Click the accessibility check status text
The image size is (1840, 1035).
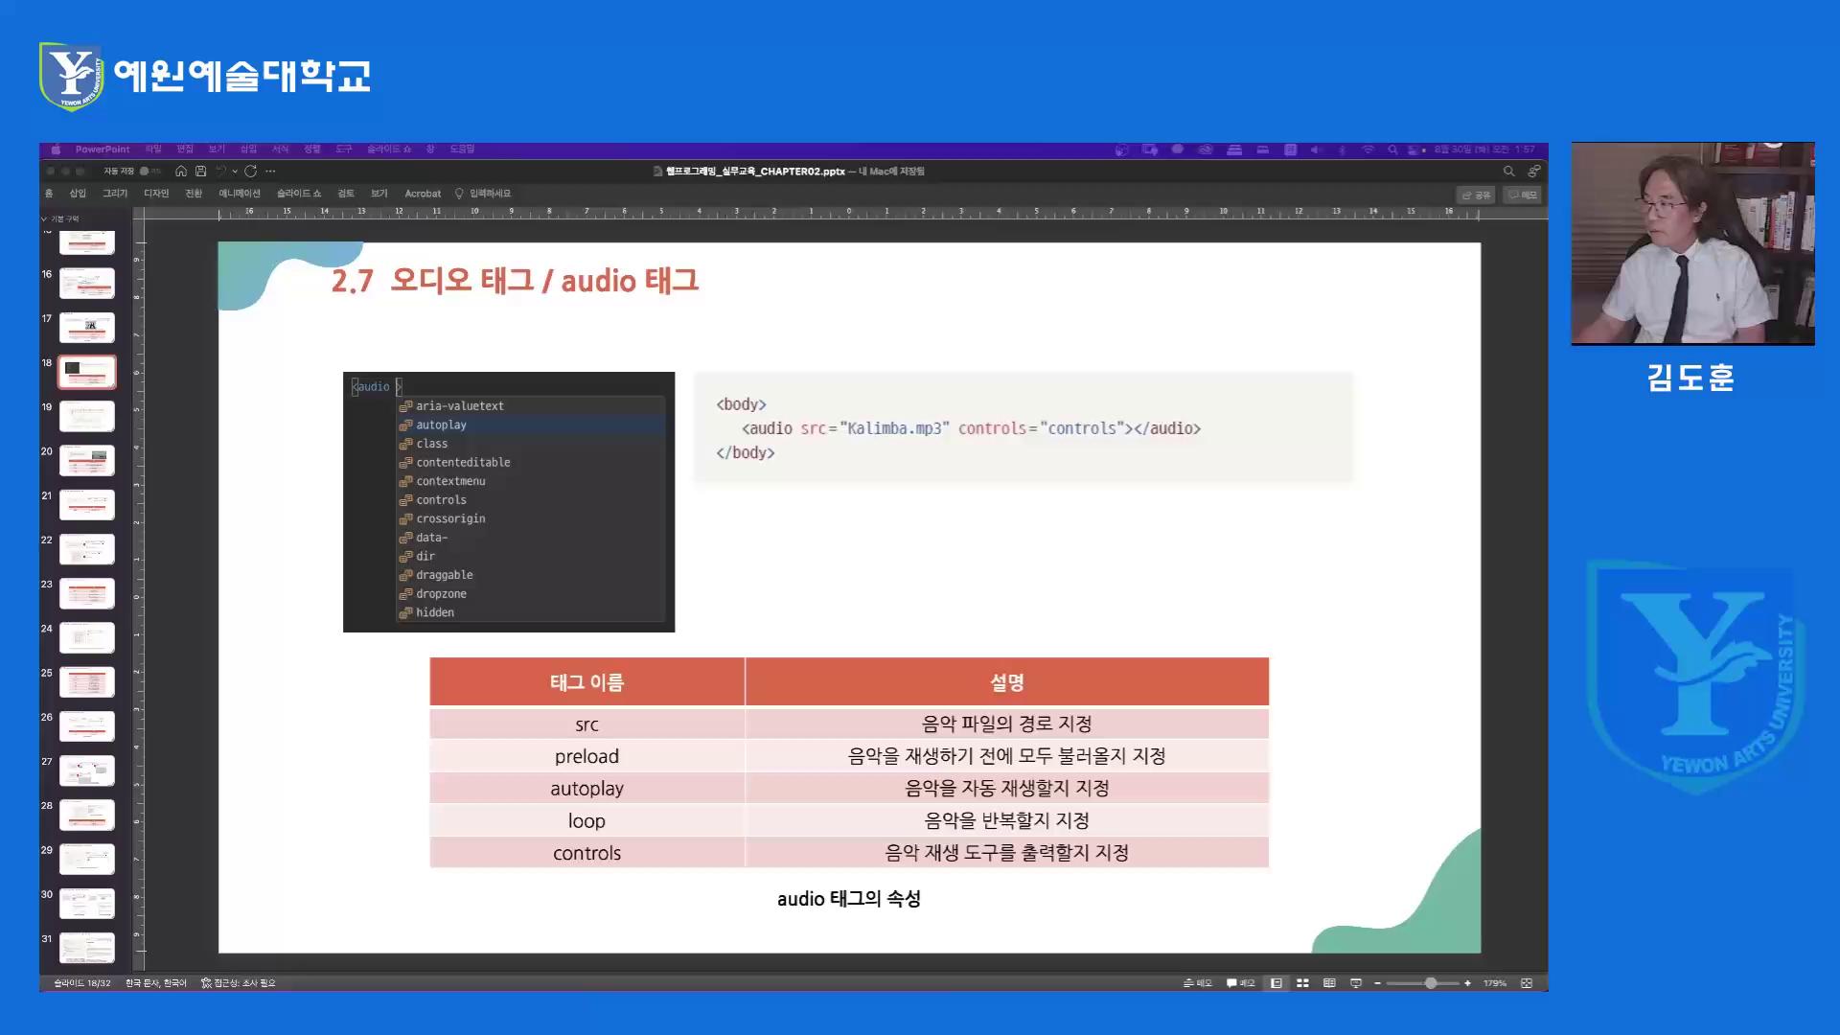pos(239,983)
